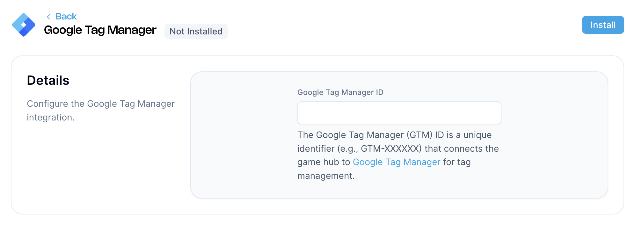Click the word 'integration.' in the description
635x232 pixels.
click(x=51, y=117)
